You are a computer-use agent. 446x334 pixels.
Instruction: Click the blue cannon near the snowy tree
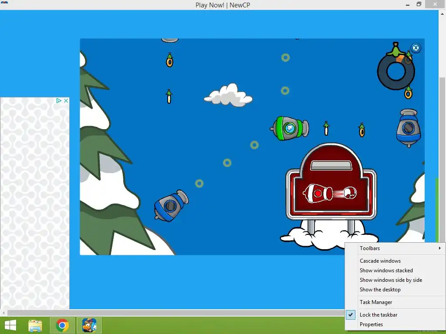(x=171, y=206)
